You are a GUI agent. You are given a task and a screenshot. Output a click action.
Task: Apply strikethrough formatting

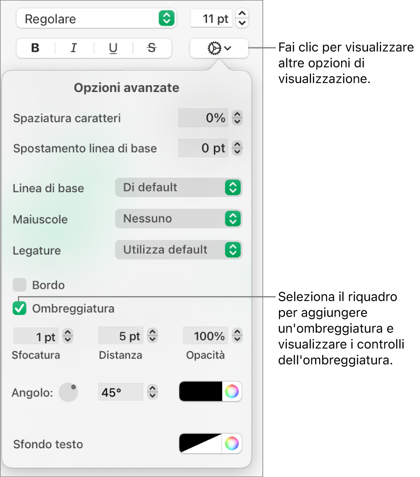tap(151, 48)
